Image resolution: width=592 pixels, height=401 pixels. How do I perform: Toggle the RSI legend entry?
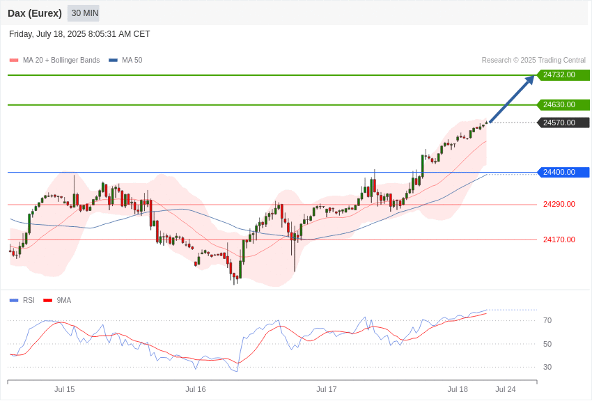tap(22, 300)
